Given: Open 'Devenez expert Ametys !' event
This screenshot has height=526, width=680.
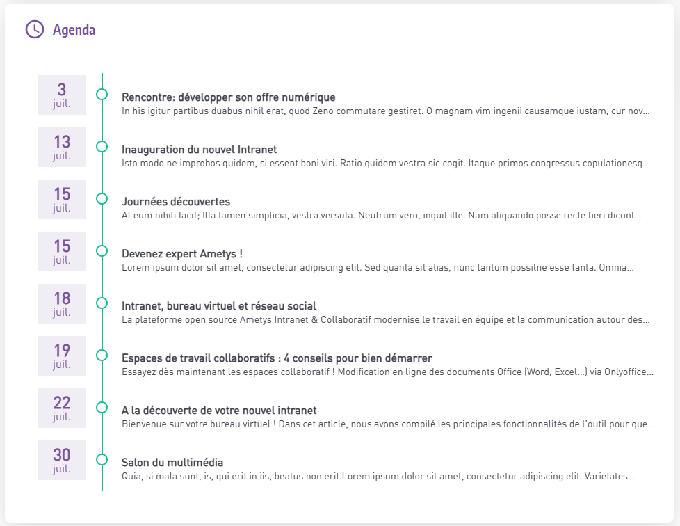Looking at the screenshot, I should (x=181, y=254).
